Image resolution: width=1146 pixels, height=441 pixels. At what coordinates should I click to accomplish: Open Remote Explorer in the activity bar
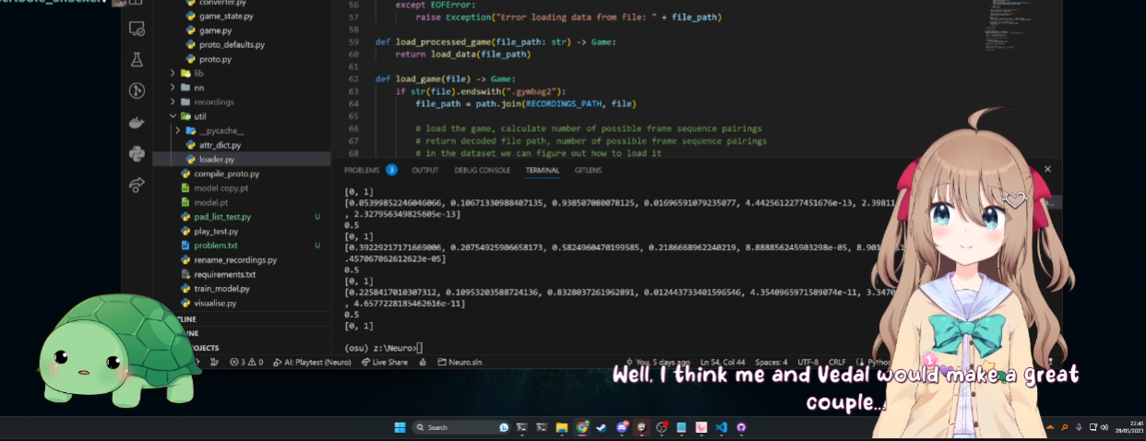[137, 30]
